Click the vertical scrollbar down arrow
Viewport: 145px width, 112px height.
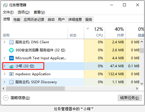tap(142, 84)
